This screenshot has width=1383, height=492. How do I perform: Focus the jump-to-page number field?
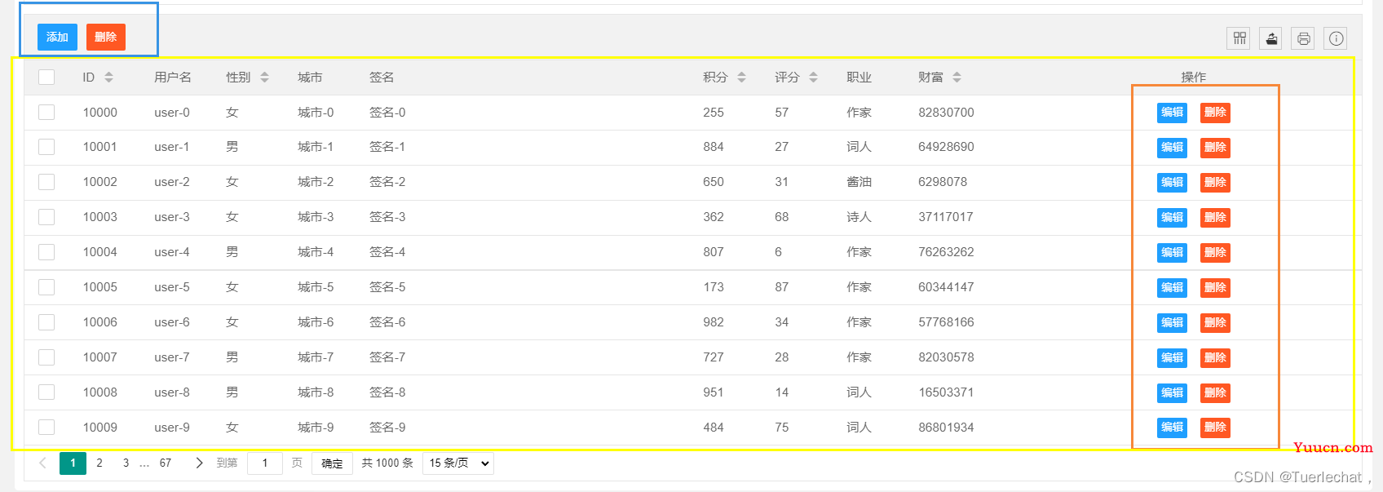click(x=265, y=463)
